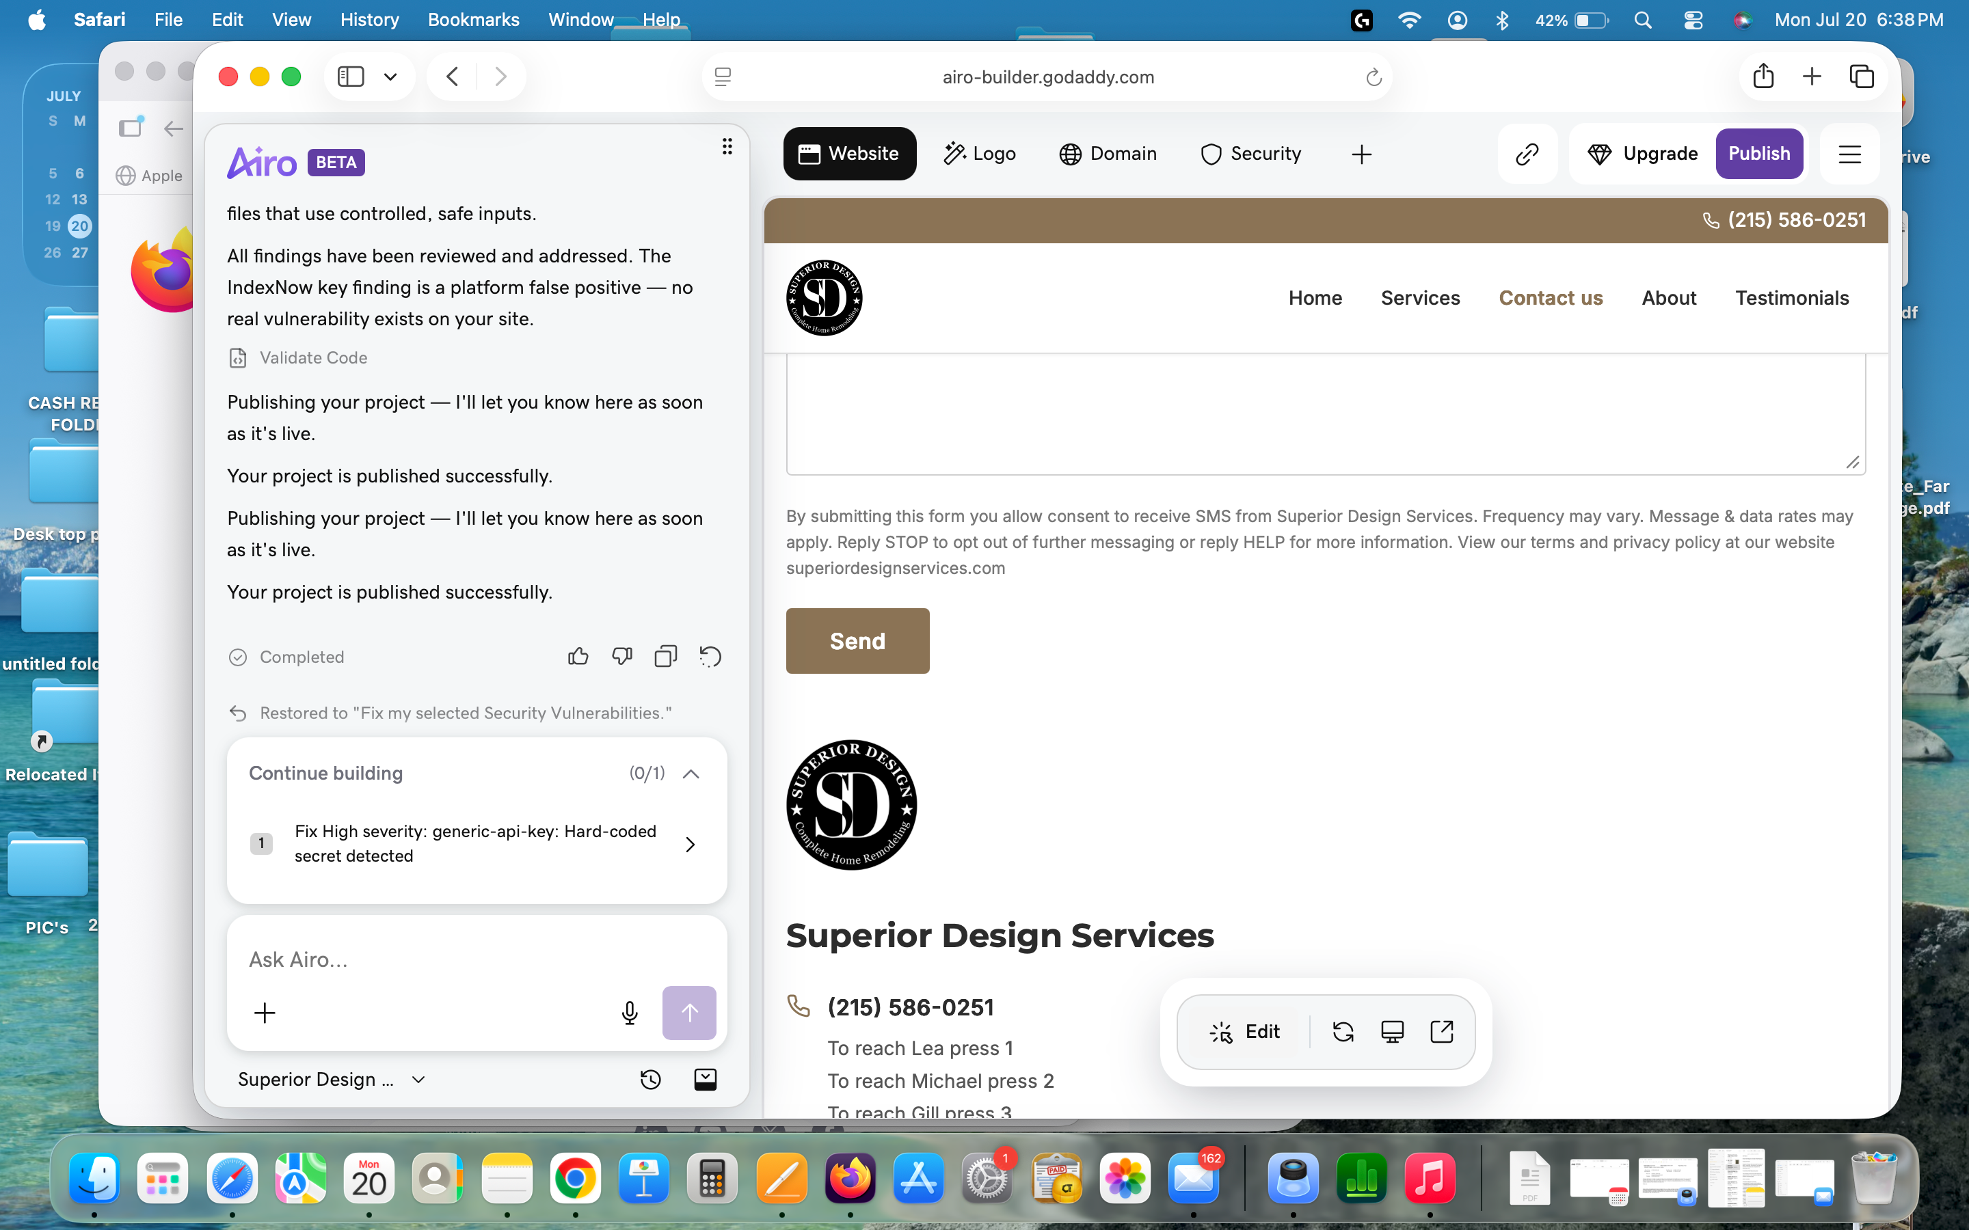Switch to the Domain tab
1969x1230 pixels.
1108,154
